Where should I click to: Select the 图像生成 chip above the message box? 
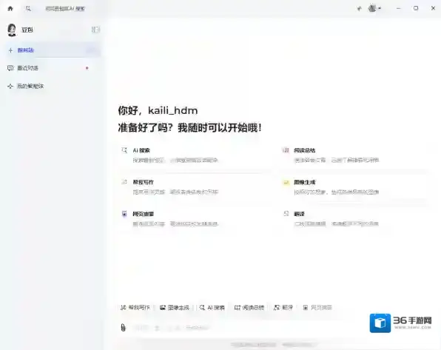pos(175,308)
